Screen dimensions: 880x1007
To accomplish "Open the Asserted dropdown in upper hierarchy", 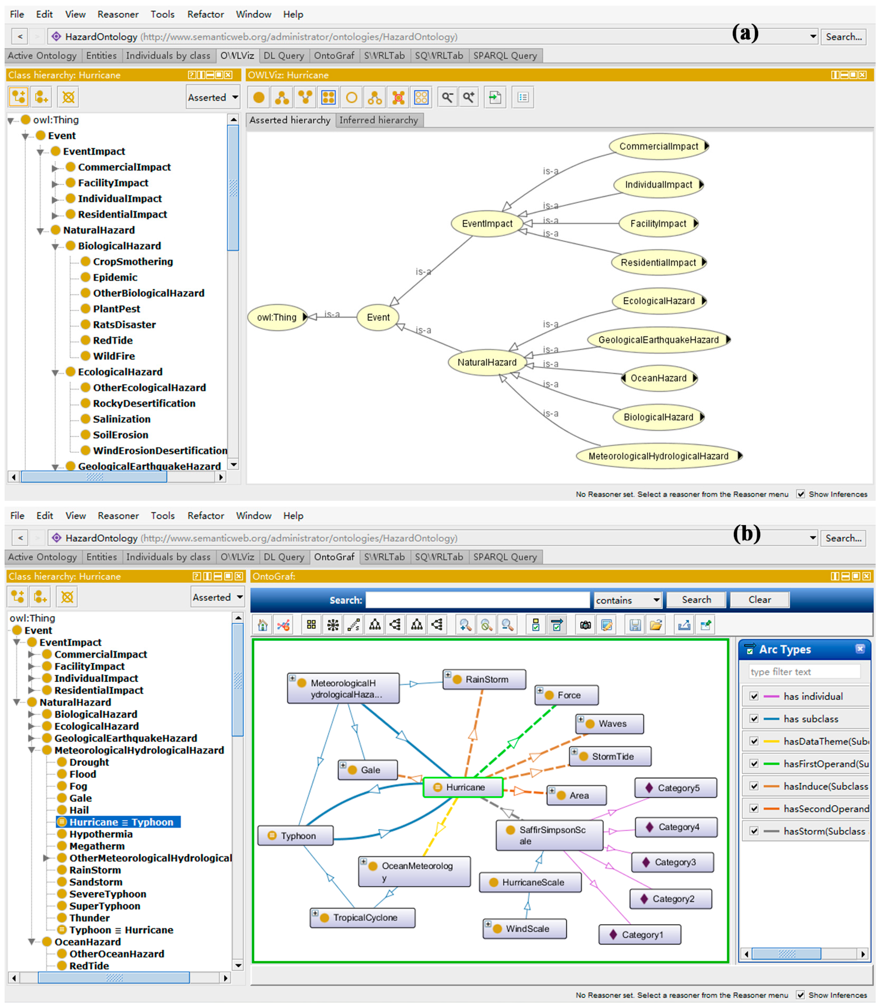I will click(x=213, y=97).
